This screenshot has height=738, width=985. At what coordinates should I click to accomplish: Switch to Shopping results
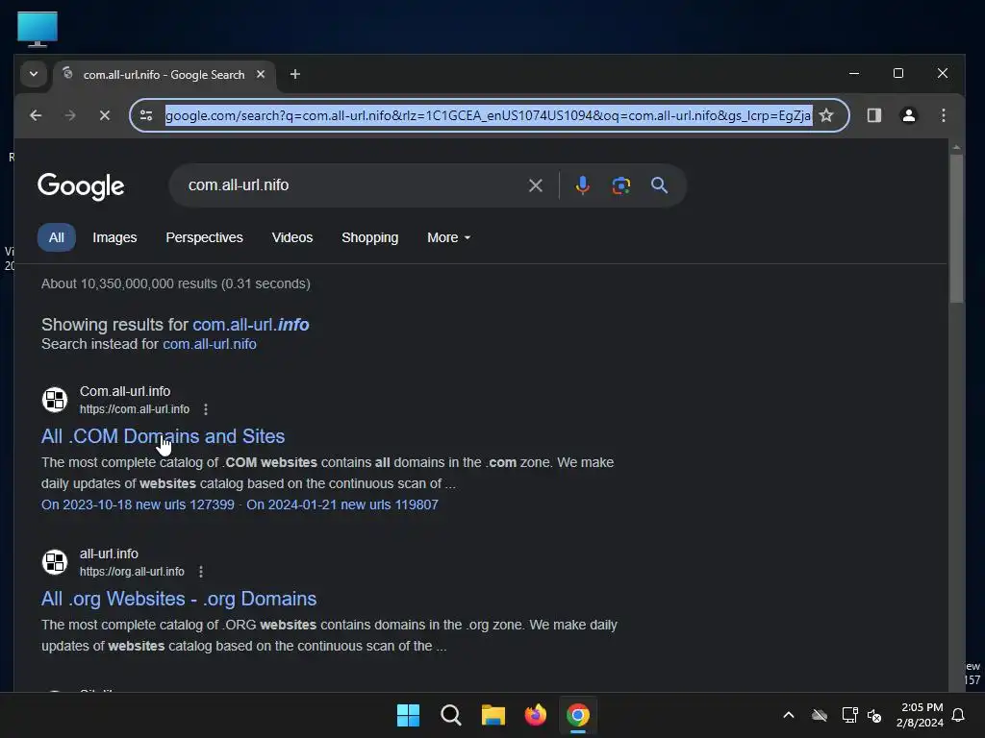click(370, 237)
